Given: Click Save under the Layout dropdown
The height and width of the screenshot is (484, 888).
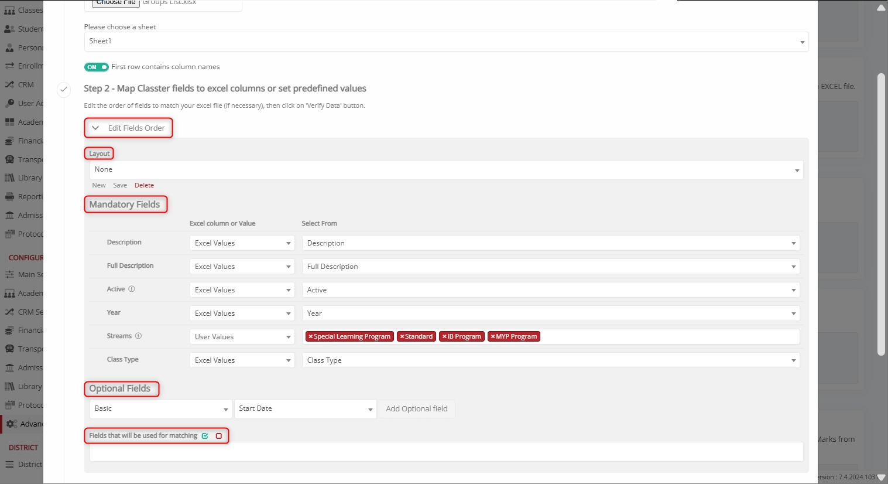Looking at the screenshot, I should [x=120, y=186].
